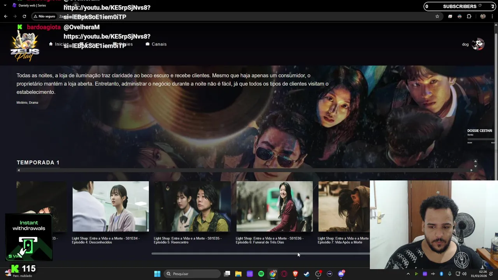The height and width of the screenshot is (280, 498).
Task: Click the microphone tray icon
Action: (450, 274)
